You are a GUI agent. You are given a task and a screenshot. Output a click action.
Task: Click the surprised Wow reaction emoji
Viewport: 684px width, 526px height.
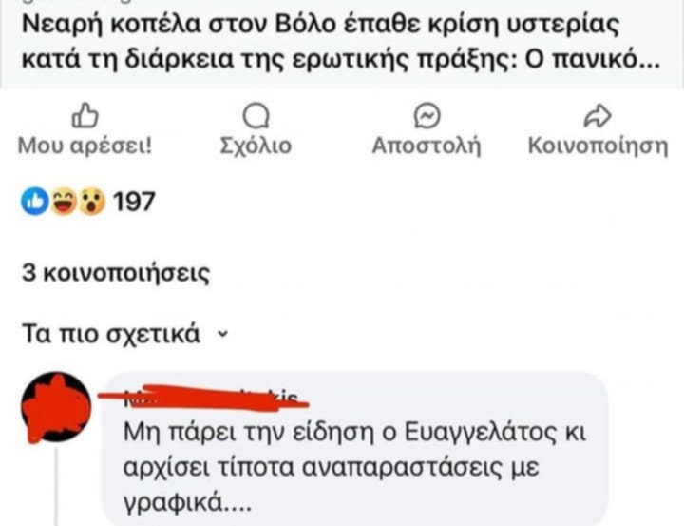click(90, 202)
